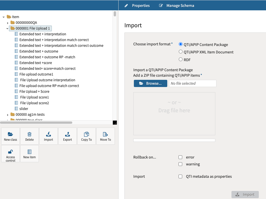Click the Move To icon
266x199 pixels.
point(105,134)
